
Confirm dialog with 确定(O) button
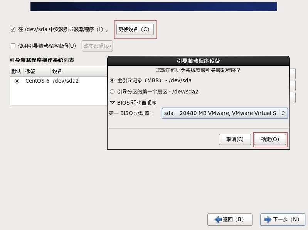point(270,140)
